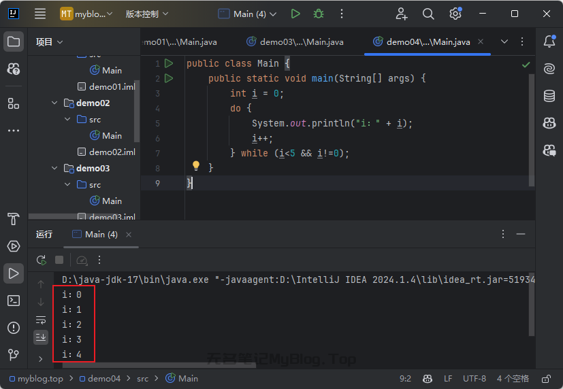Click demo04 breadcrumb in status bar
The width and height of the screenshot is (563, 389).
click(x=100, y=379)
